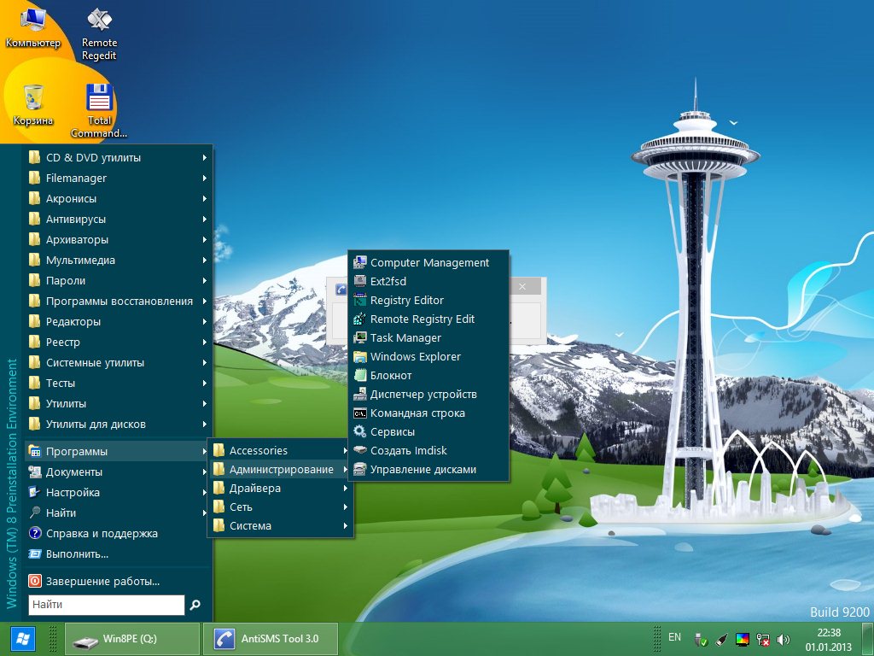The width and height of the screenshot is (874, 656).
Task: Click the Windows Start button
Action: (x=21, y=639)
